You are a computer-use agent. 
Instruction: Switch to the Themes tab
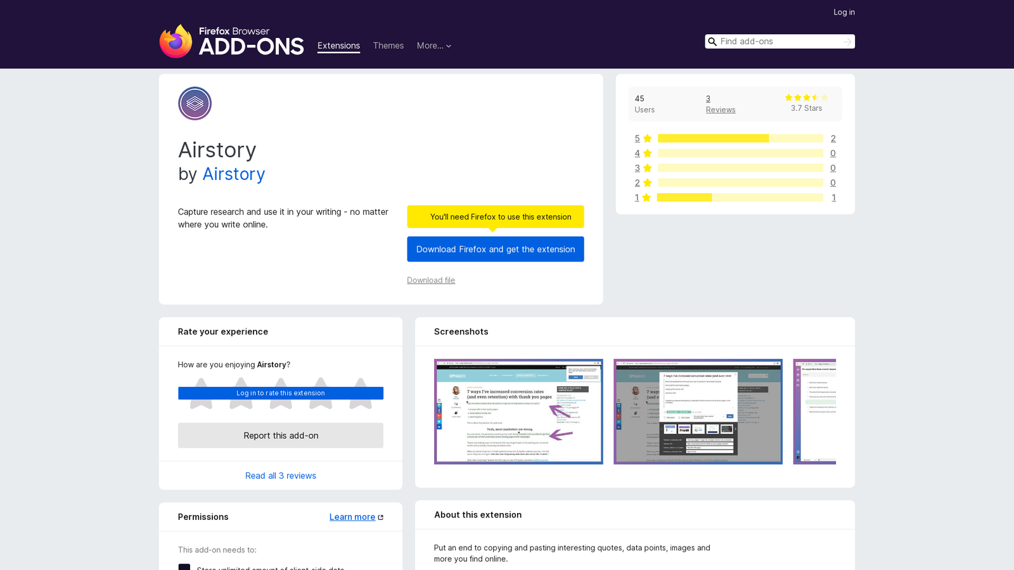click(388, 46)
